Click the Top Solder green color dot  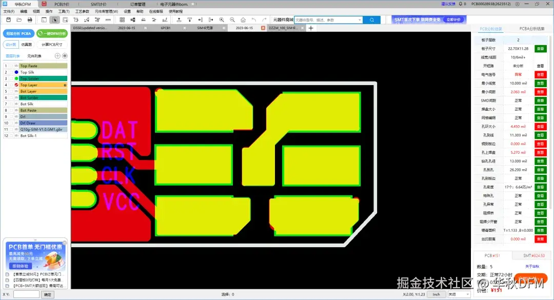click(x=16, y=78)
